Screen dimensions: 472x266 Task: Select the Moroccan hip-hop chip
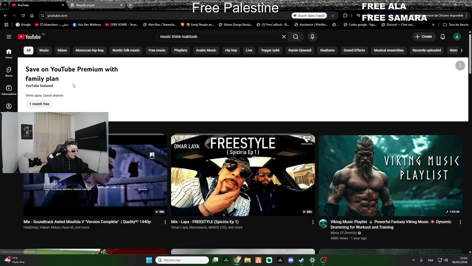90,50
